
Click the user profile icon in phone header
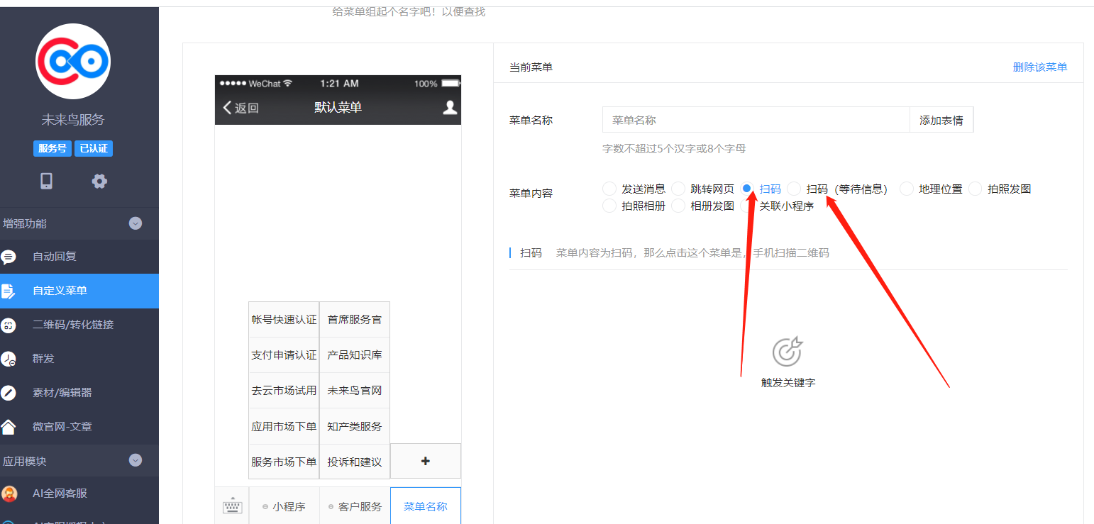point(450,107)
